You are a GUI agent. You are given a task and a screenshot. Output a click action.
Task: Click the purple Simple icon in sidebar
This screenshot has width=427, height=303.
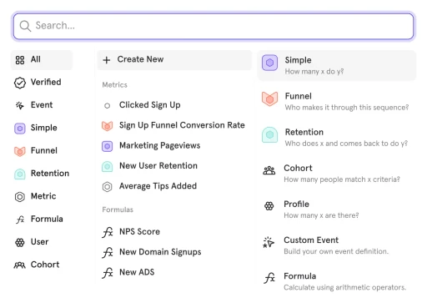[20, 129]
